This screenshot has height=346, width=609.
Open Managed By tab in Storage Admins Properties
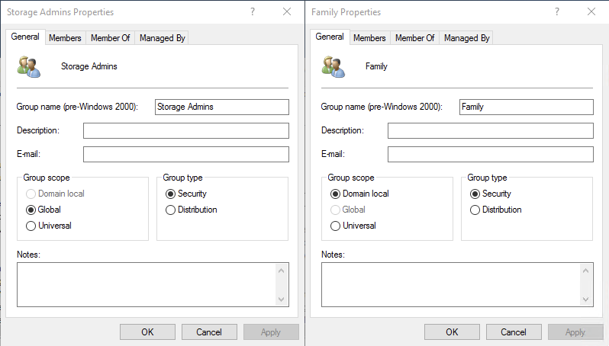pyautogui.click(x=162, y=38)
